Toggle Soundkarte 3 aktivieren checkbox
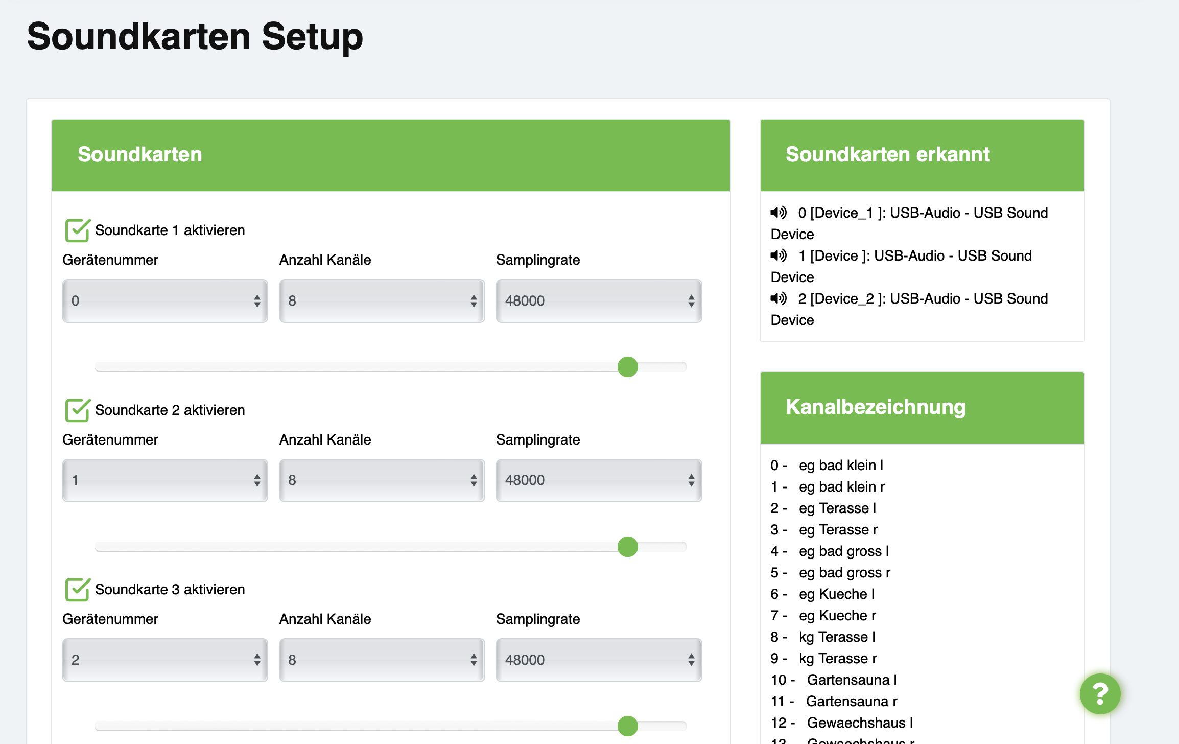Screen dimensions: 1179x744 click(78, 590)
